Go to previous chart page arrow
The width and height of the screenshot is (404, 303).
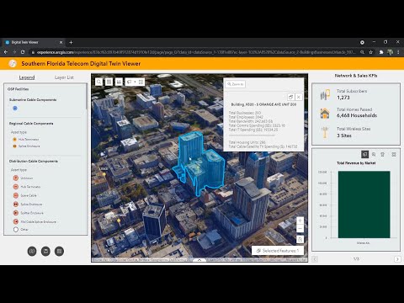(x=315, y=259)
